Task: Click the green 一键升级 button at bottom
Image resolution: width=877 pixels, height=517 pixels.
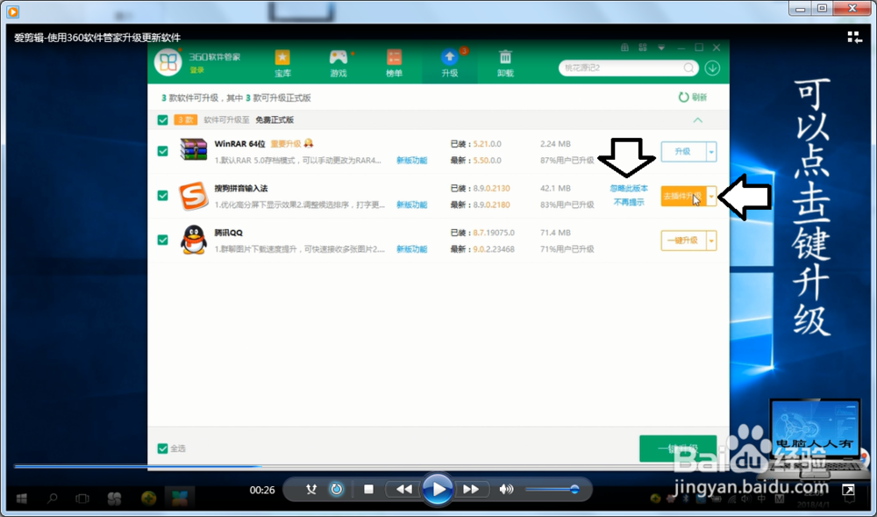Action: point(678,449)
